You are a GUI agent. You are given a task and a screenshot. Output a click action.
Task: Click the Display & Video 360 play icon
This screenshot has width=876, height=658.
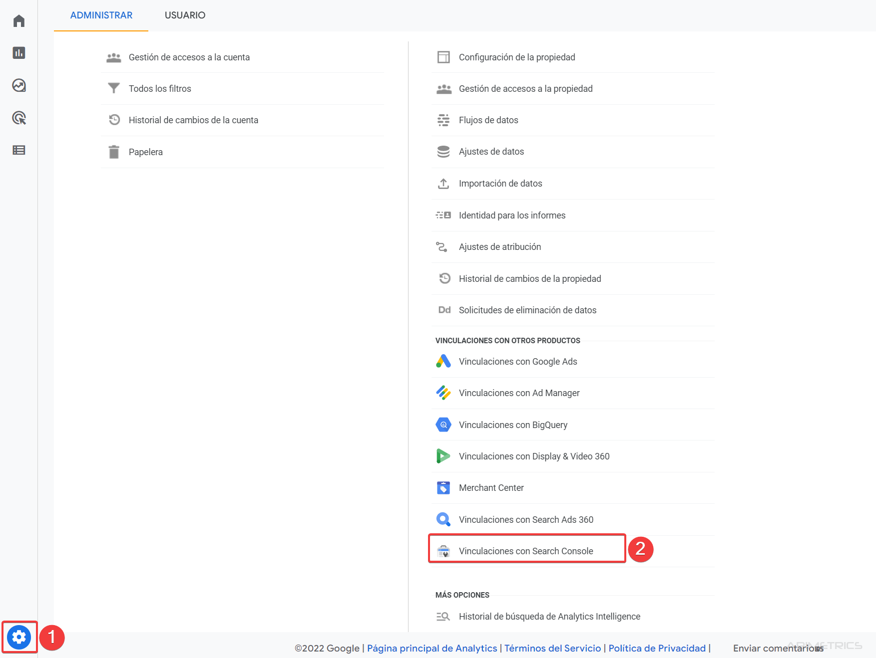[x=443, y=456]
